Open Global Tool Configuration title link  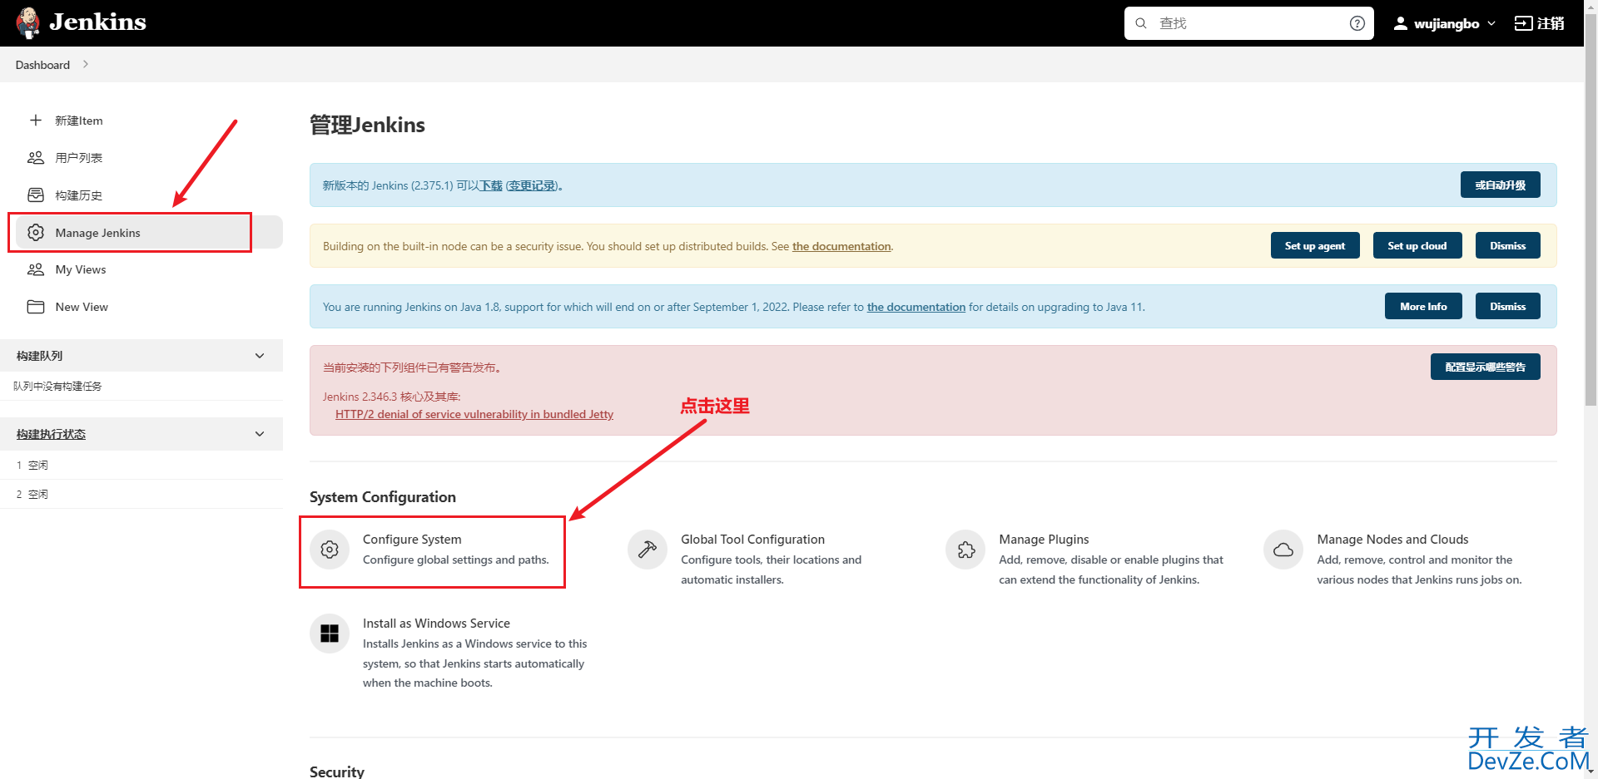point(752,539)
